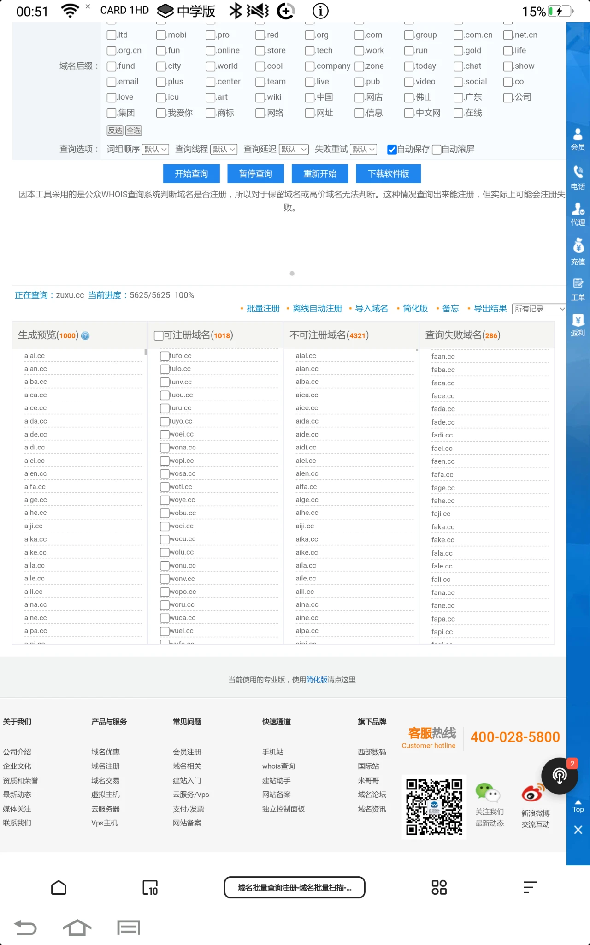Go to the browser home icon
Viewport: 590px width, 945px height.
tap(59, 887)
